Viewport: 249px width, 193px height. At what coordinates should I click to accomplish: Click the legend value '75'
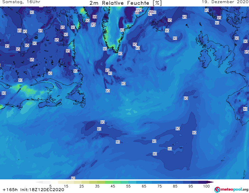click(159, 186)
